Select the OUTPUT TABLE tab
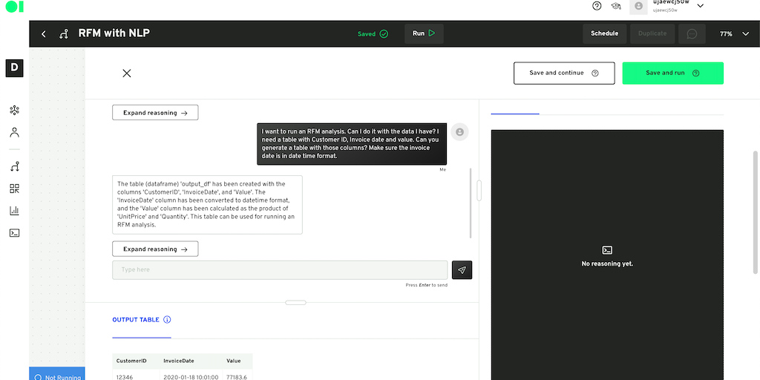This screenshot has width=760, height=380. 136,320
